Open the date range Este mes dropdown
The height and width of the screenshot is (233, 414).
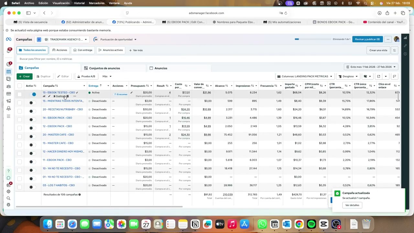point(371,67)
